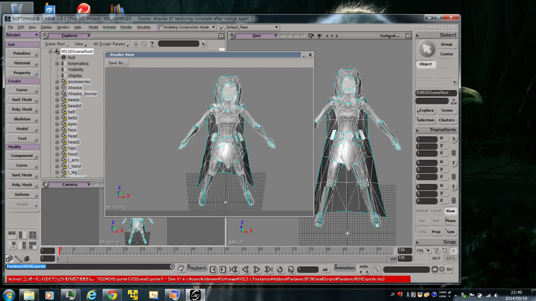Screen dimensions: 536x301
Task: Click the brush icon at bottom left
Action: point(18,259)
